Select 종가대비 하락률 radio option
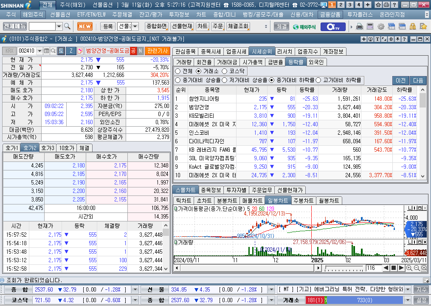Viewport: 431px width, 306px height. (272, 80)
